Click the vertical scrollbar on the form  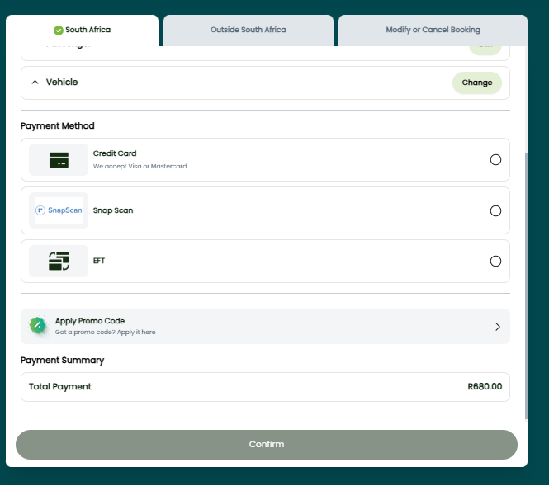pyautogui.click(x=526, y=281)
